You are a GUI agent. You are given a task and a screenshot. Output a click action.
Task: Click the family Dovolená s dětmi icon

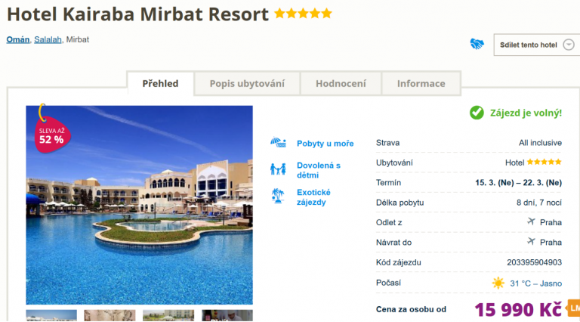tap(278, 169)
